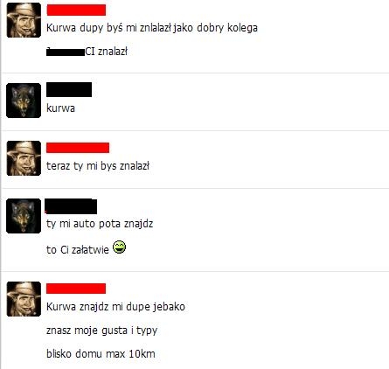Click the green laughing emoticon after 'to Ci załatwie'
389x369 pixels.
119,247
